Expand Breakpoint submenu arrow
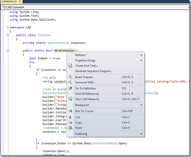191x157 pixels. (x=141, y=105)
